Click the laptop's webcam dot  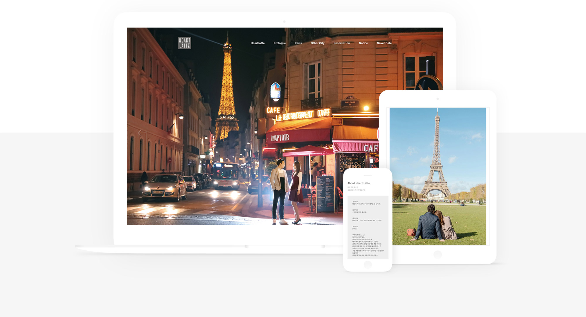(284, 22)
